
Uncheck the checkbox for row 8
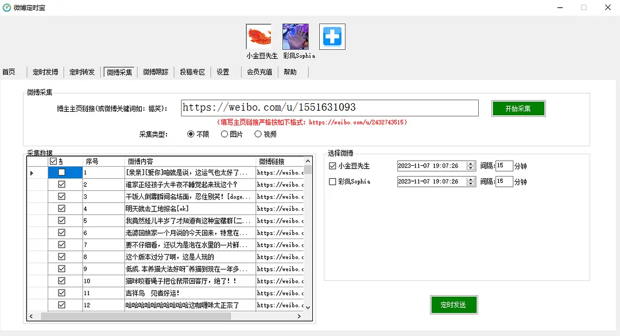(x=61, y=257)
